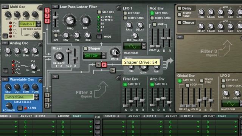Click the Soft Clip shaper mode display
Screen dimensions: 242x136
(92, 56)
